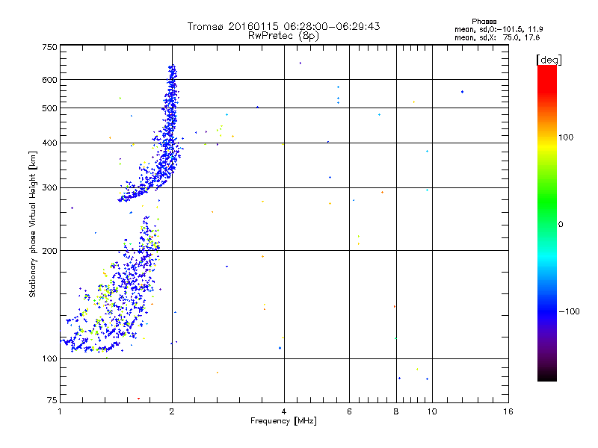
Task: Click the isolated blue point near 12 MHz, 550 km
Action: (x=462, y=92)
